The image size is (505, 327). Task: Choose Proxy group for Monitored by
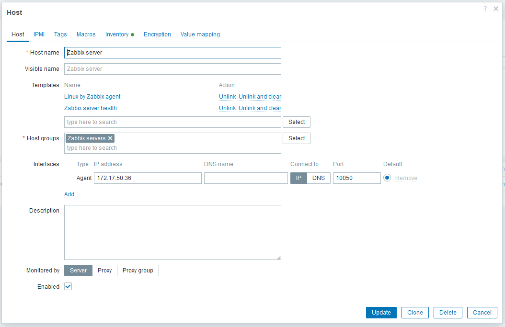pyautogui.click(x=138, y=271)
